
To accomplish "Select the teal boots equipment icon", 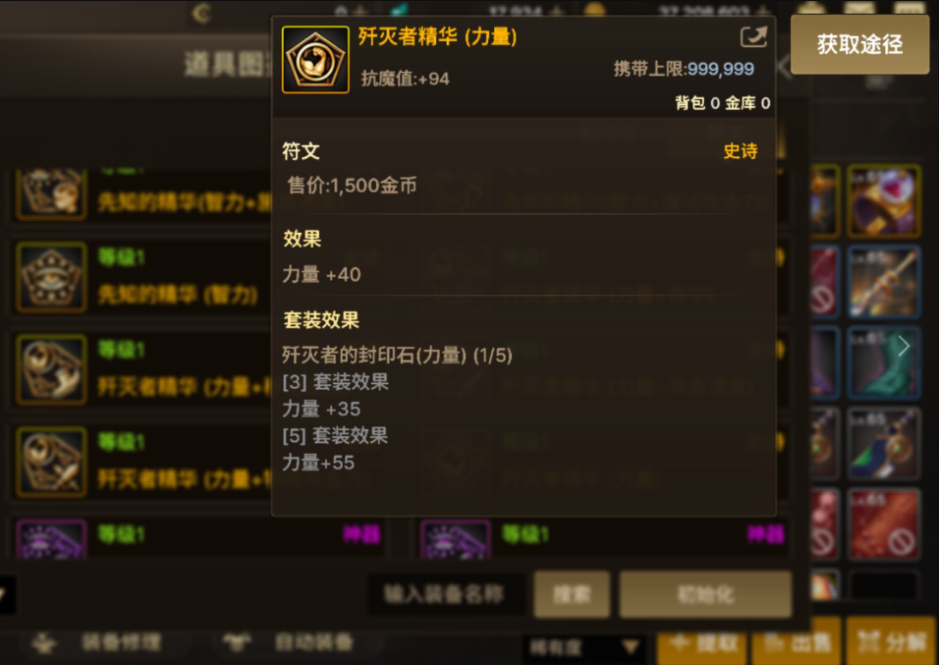I will click(883, 362).
